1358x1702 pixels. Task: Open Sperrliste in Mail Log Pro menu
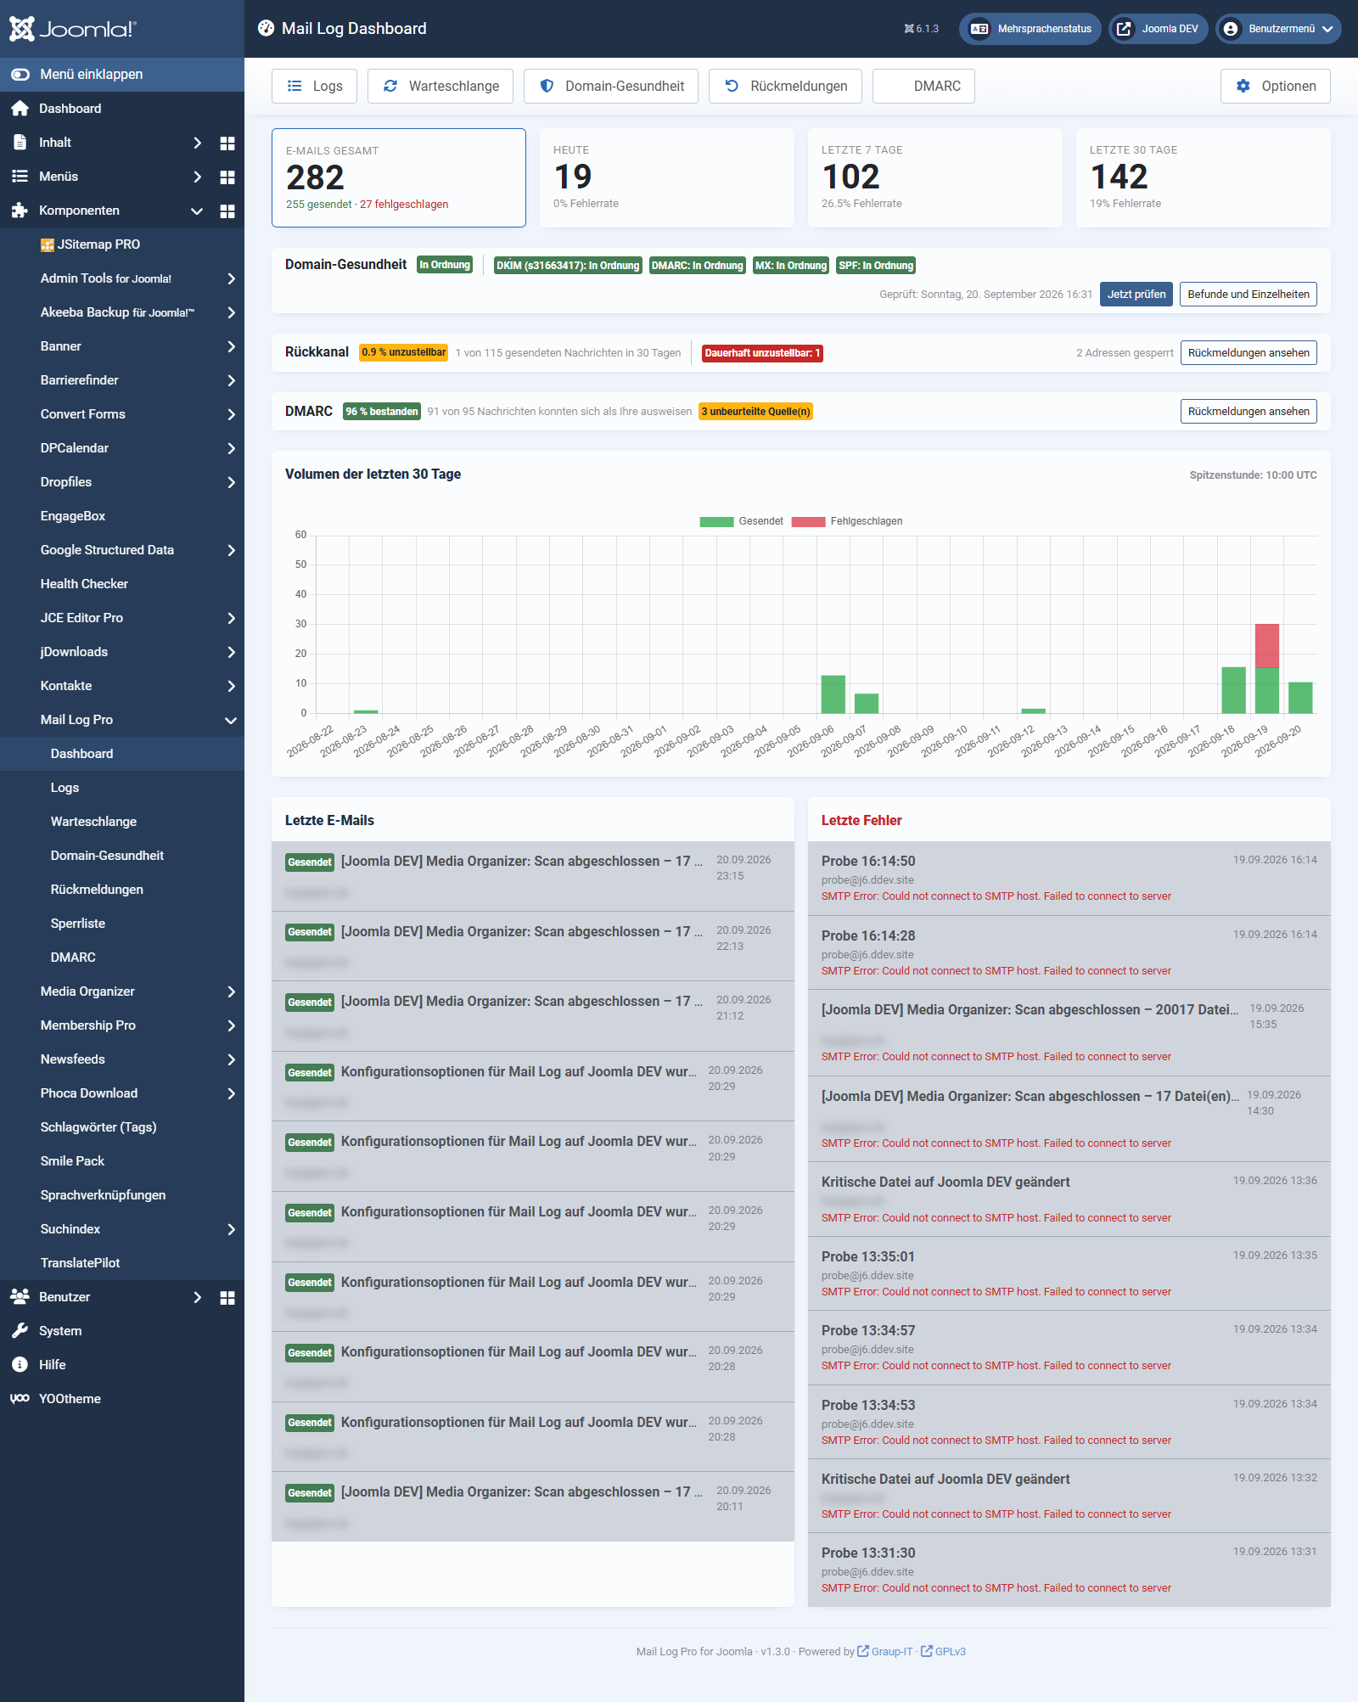click(x=78, y=924)
